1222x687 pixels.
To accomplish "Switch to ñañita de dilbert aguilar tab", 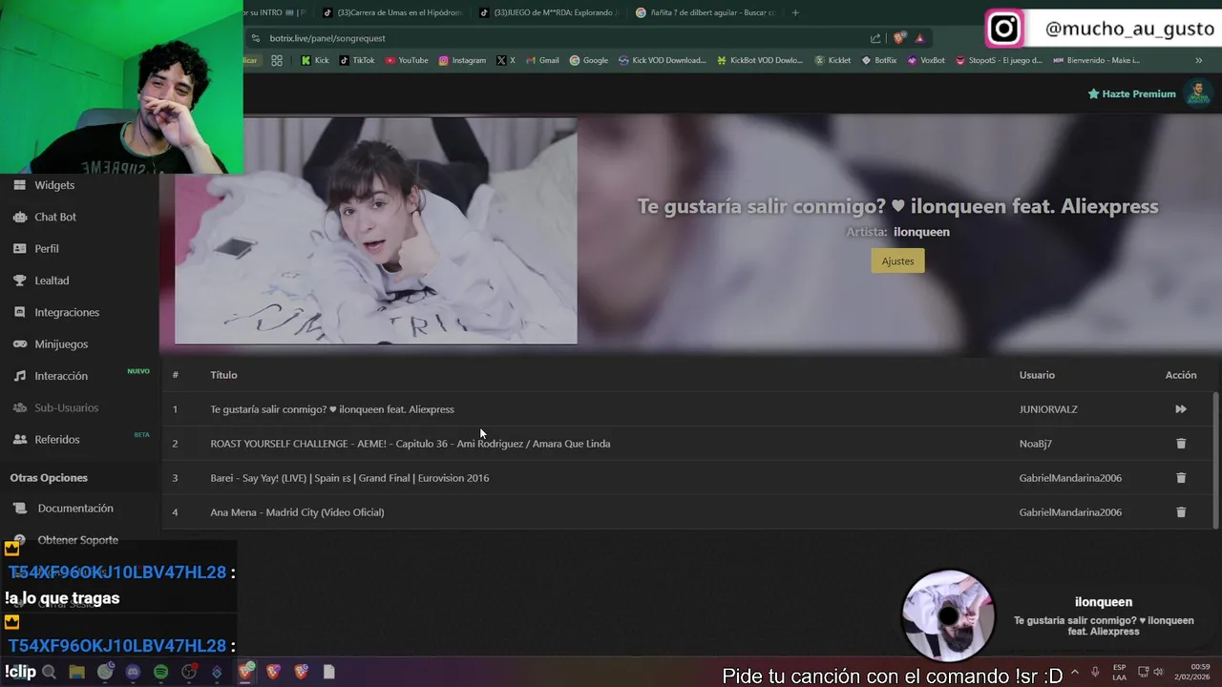I will pos(706,12).
